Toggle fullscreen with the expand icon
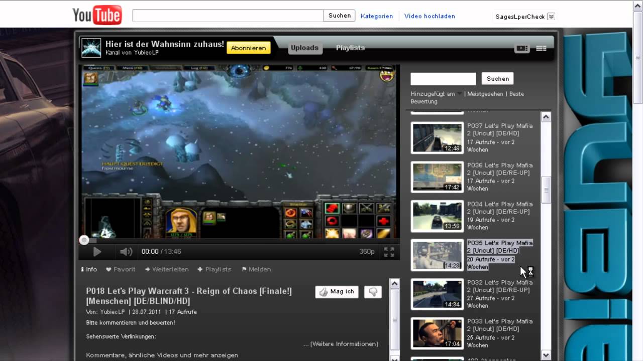 389,252
